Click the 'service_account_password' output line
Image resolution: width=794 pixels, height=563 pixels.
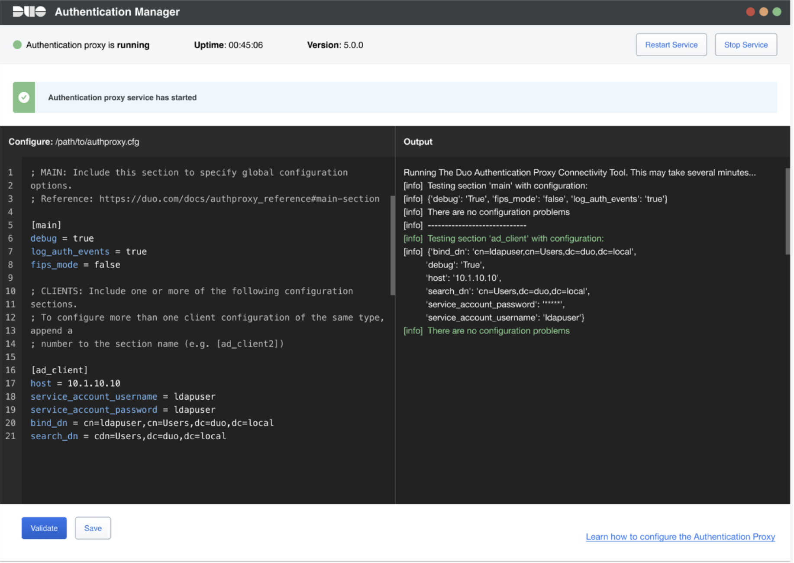[x=495, y=304]
